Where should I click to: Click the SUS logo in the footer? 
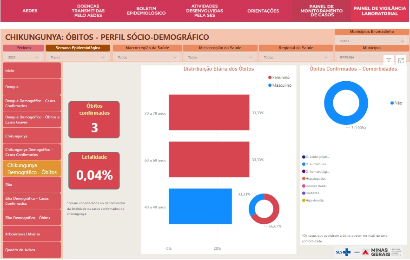point(344,251)
